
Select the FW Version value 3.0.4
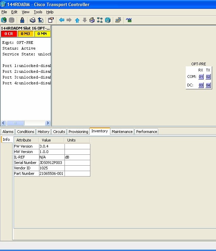click(52, 146)
